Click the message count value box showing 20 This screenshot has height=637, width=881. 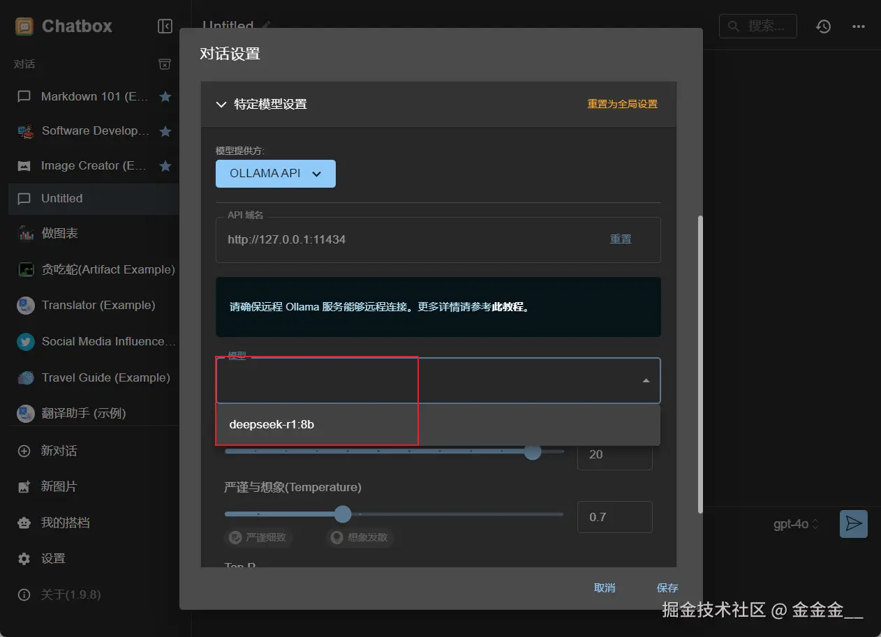pyautogui.click(x=615, y=454)
